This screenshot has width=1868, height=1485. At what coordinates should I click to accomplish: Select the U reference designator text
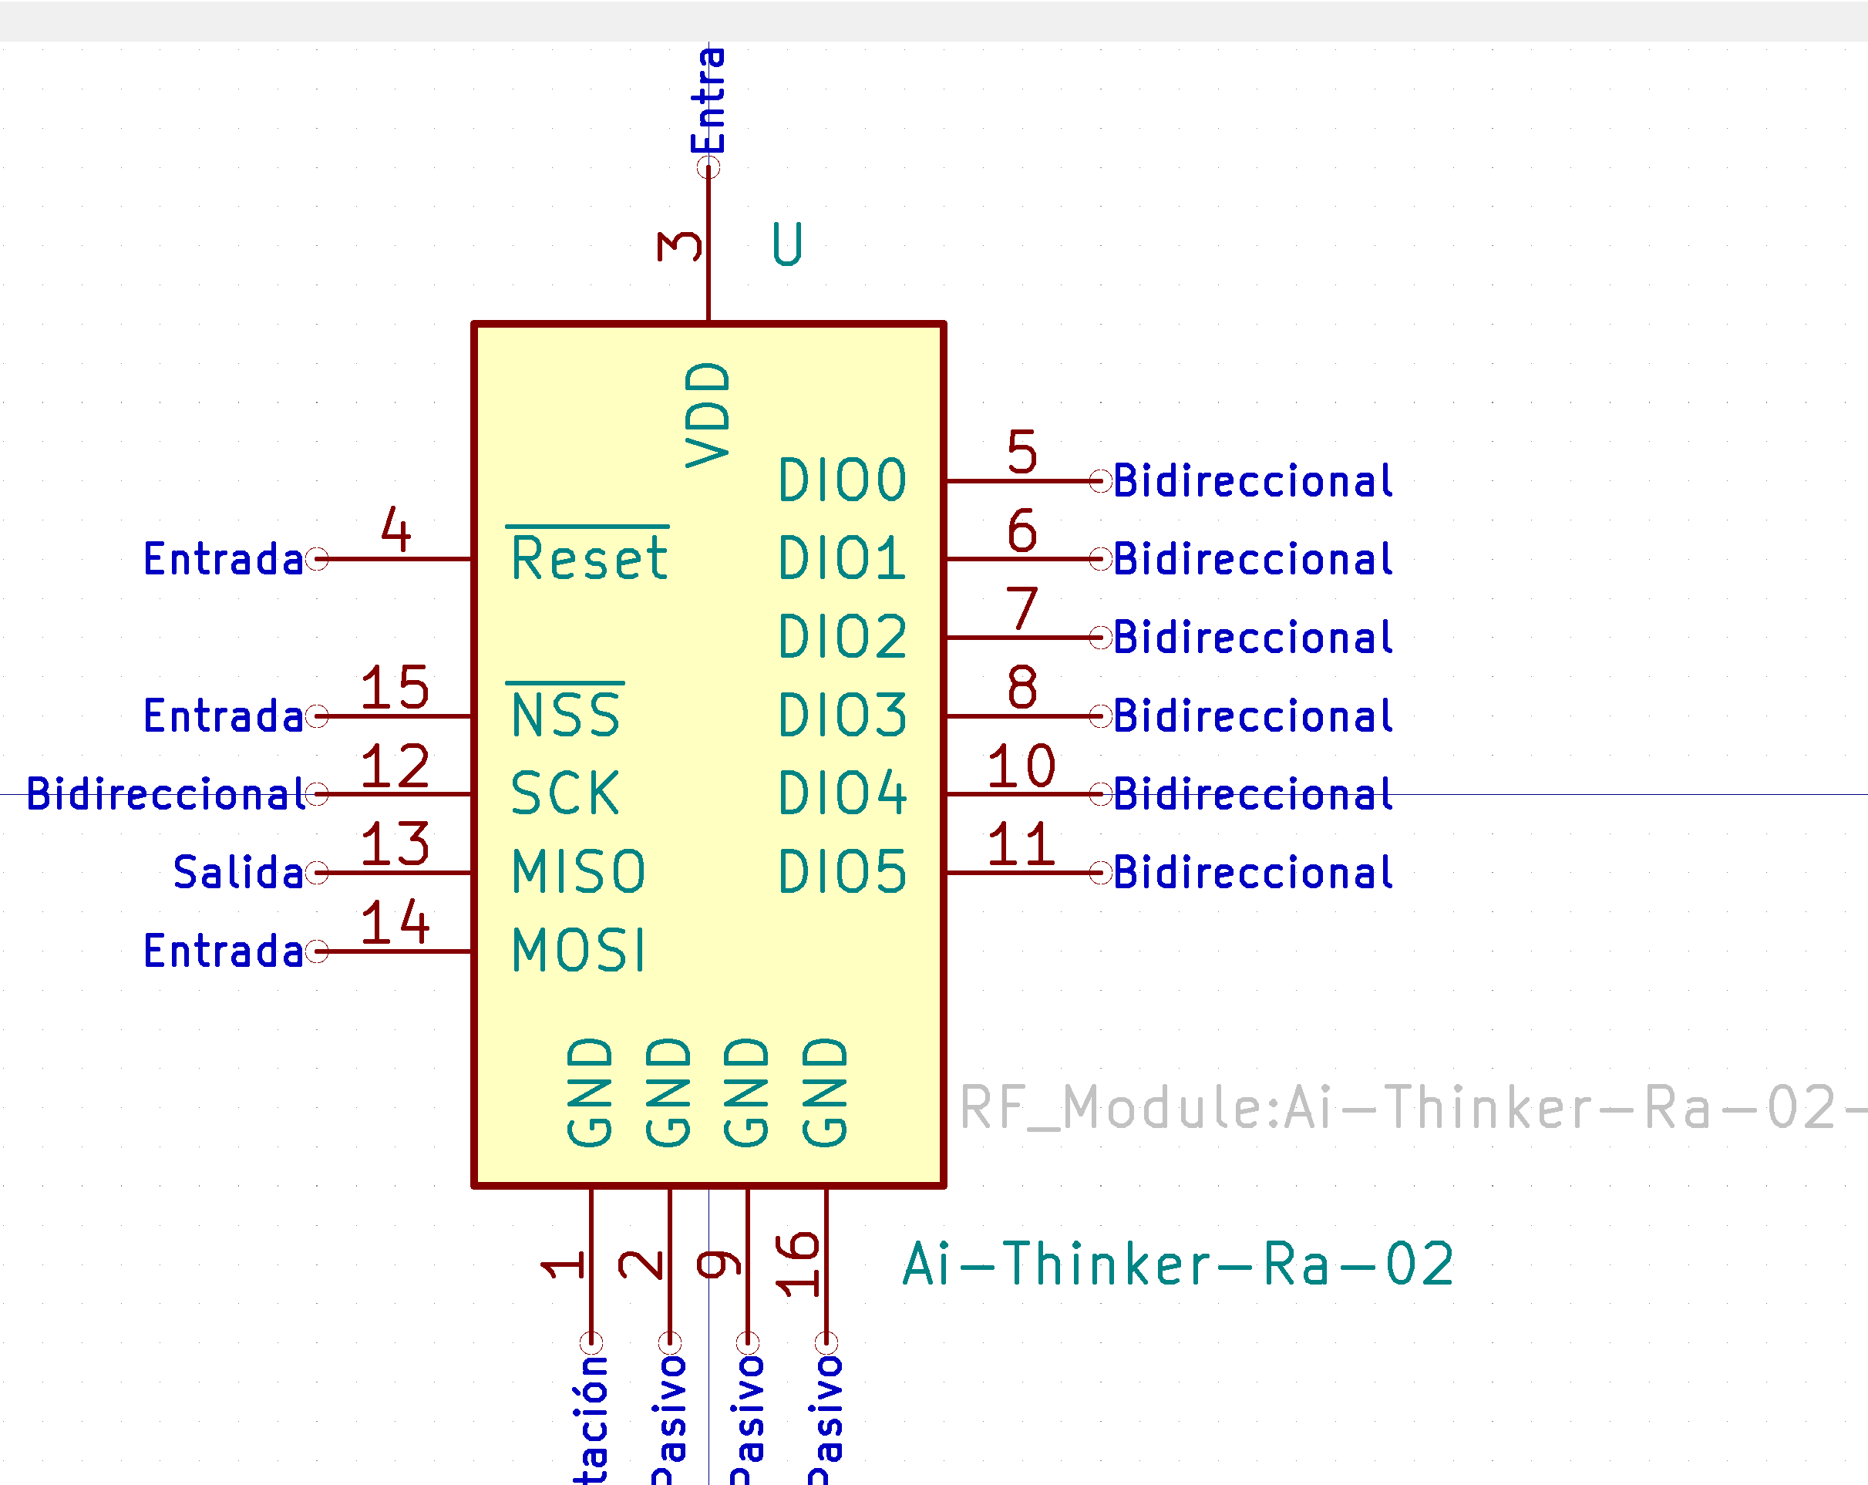[x=788, y=244]
